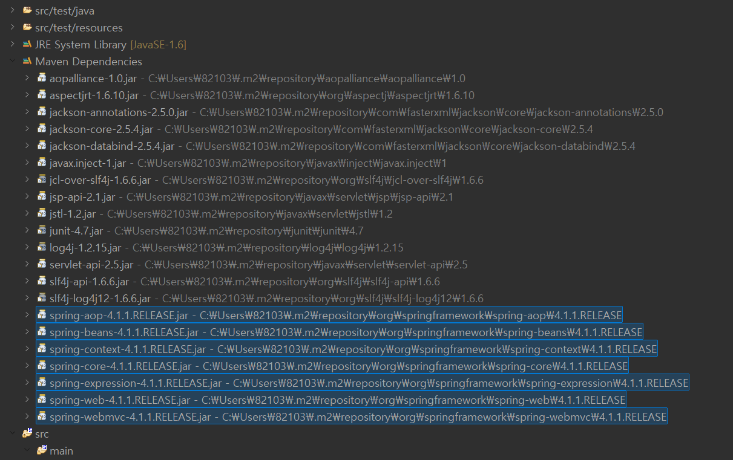Image resolution: width=733 pixels, height=460 pixels.
Task: Select the spring-web-4.1.1.RELEASE.jar row
Action: [331, 400]
